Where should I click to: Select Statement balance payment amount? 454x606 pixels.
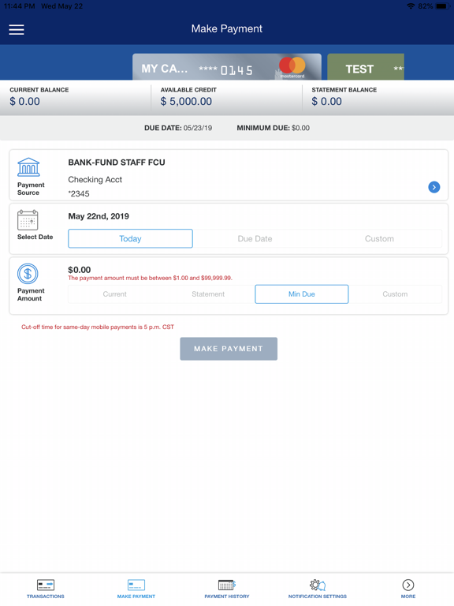click(208, 294)
